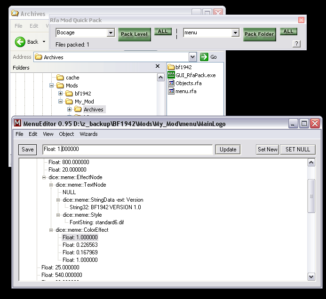
Task: Click the cache folder in tree
Action: click(68, 78)
